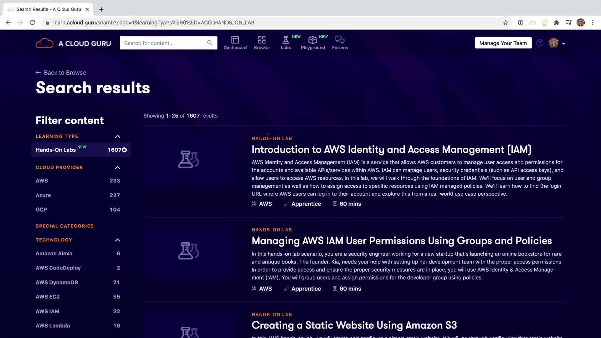
Task: Open the Playground box icon
Action: (x=312, y=40)
